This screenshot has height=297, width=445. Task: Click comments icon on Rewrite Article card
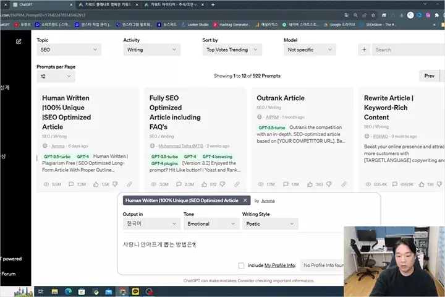[394, 184]
